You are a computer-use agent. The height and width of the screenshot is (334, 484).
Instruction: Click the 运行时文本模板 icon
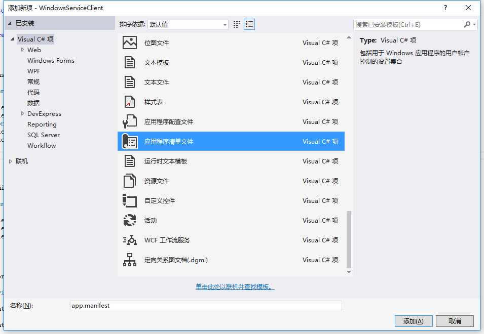tap(130, 161)
